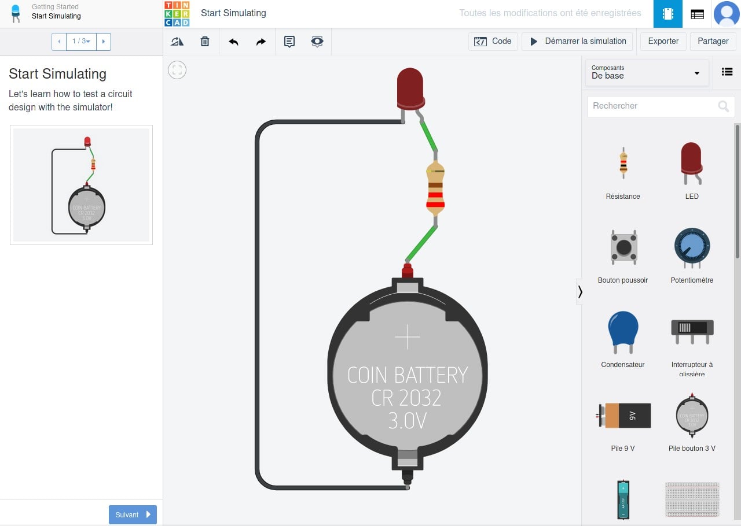741x526 pixels.
Task: Go to the previous lesson step
Action: pos(59,42)
